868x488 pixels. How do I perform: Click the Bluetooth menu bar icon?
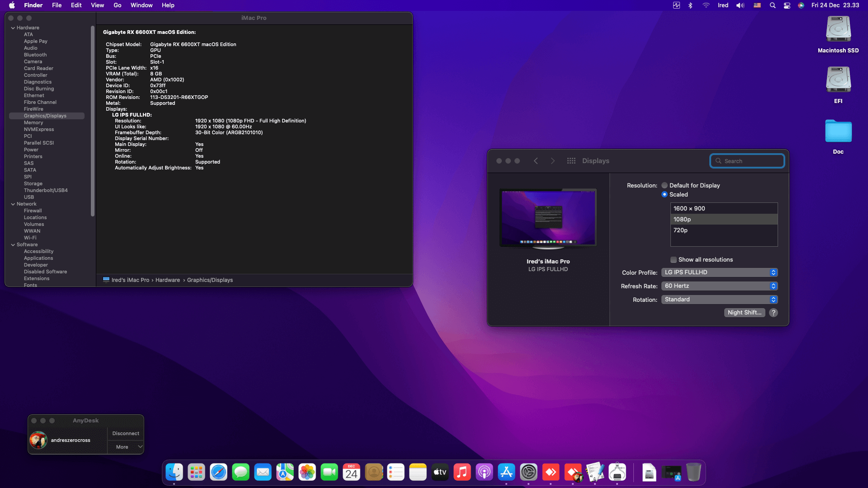(x=690, y=5)
